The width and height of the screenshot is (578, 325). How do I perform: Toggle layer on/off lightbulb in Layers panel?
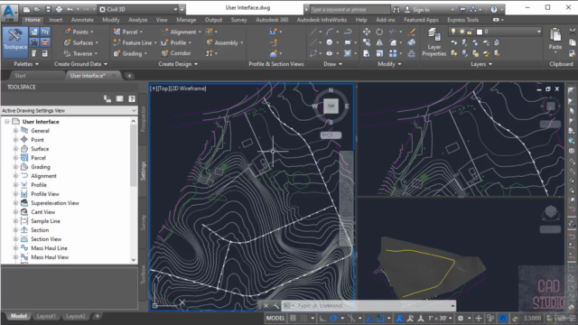point(453,32)
